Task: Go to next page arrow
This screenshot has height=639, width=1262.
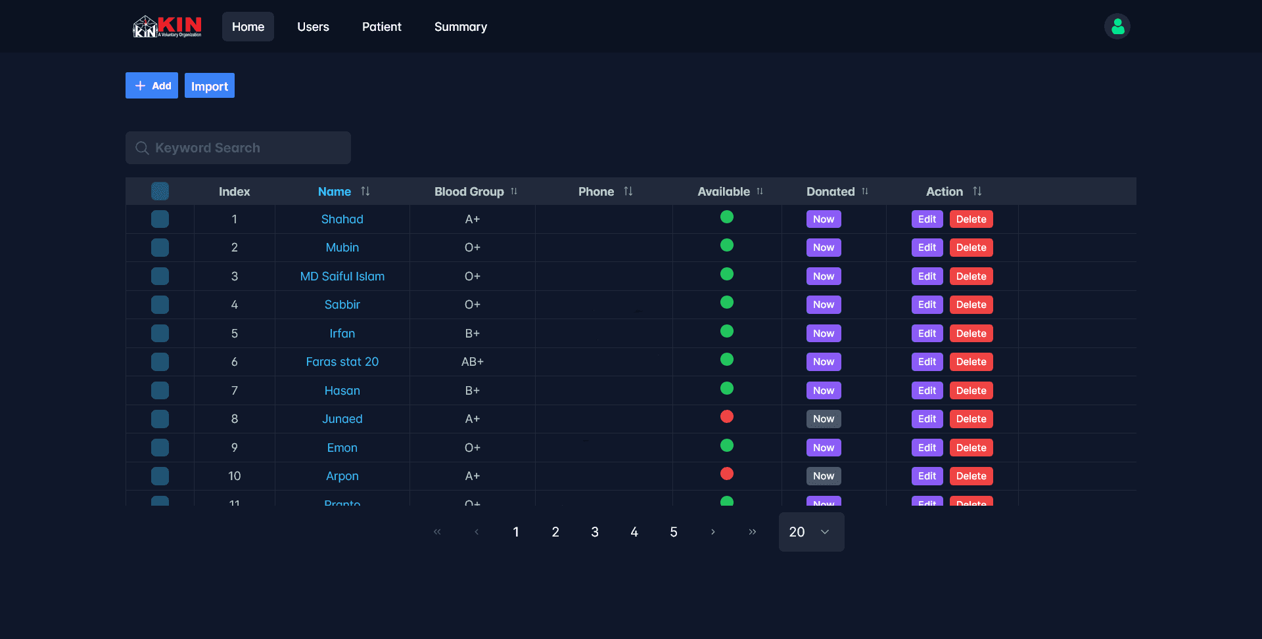Action: coord(713,532)
